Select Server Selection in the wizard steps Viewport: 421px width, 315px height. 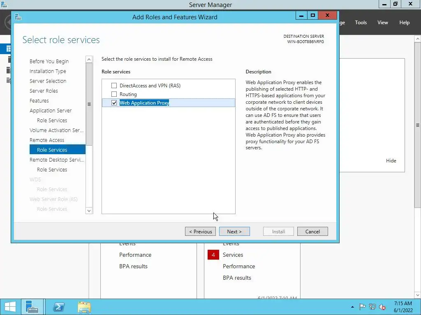point(48,81)
